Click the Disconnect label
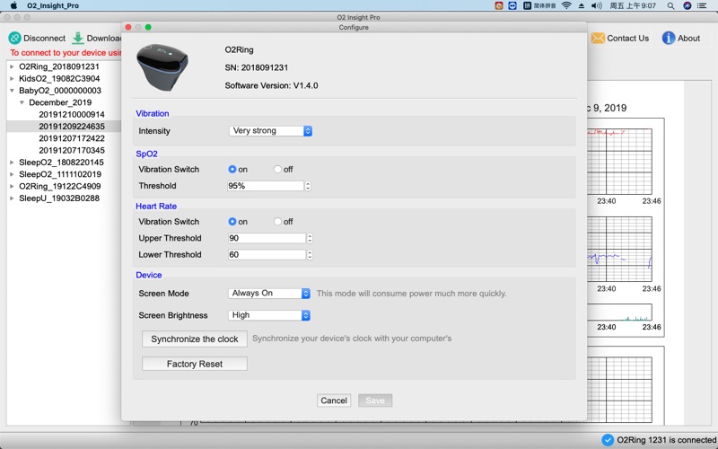 [44, 38]
